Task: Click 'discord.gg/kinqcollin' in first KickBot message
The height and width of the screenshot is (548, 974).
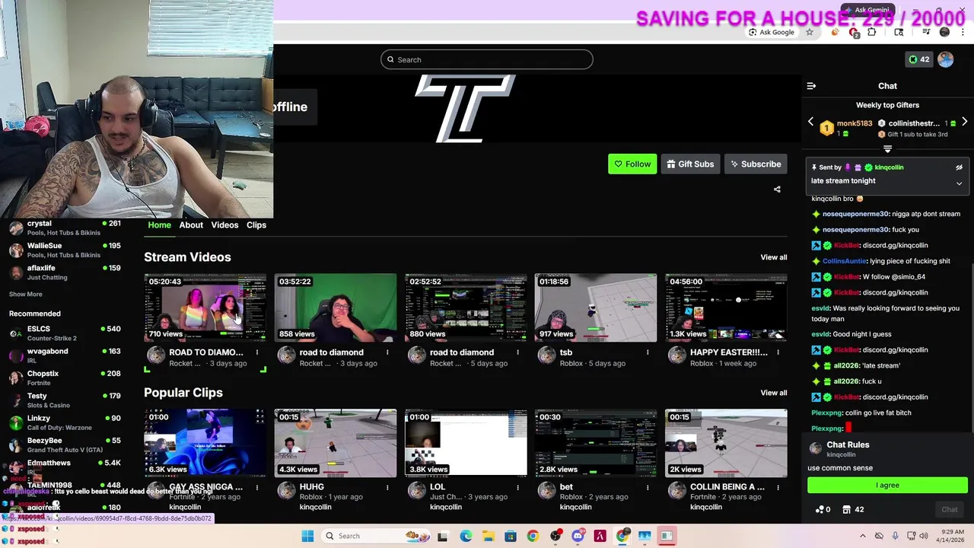Action: (896, 246)
